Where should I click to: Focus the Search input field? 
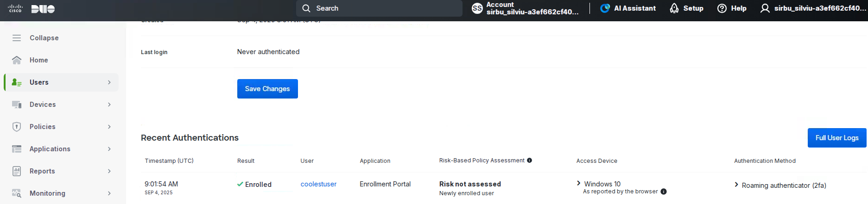tap(379, 8)
